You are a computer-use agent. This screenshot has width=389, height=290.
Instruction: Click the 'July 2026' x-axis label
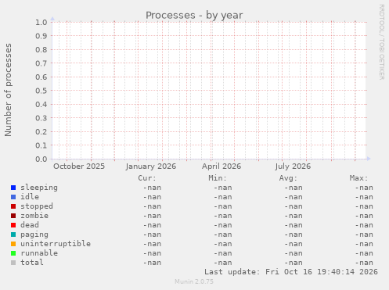pyautogui.click(x=293, y=166)
